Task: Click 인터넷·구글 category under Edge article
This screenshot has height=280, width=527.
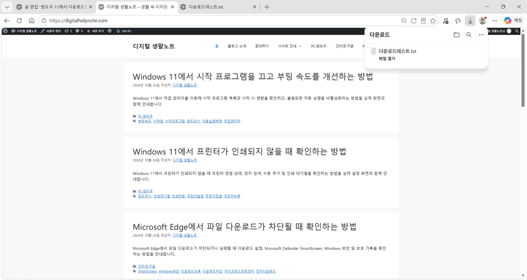Action: click(147, 266)
